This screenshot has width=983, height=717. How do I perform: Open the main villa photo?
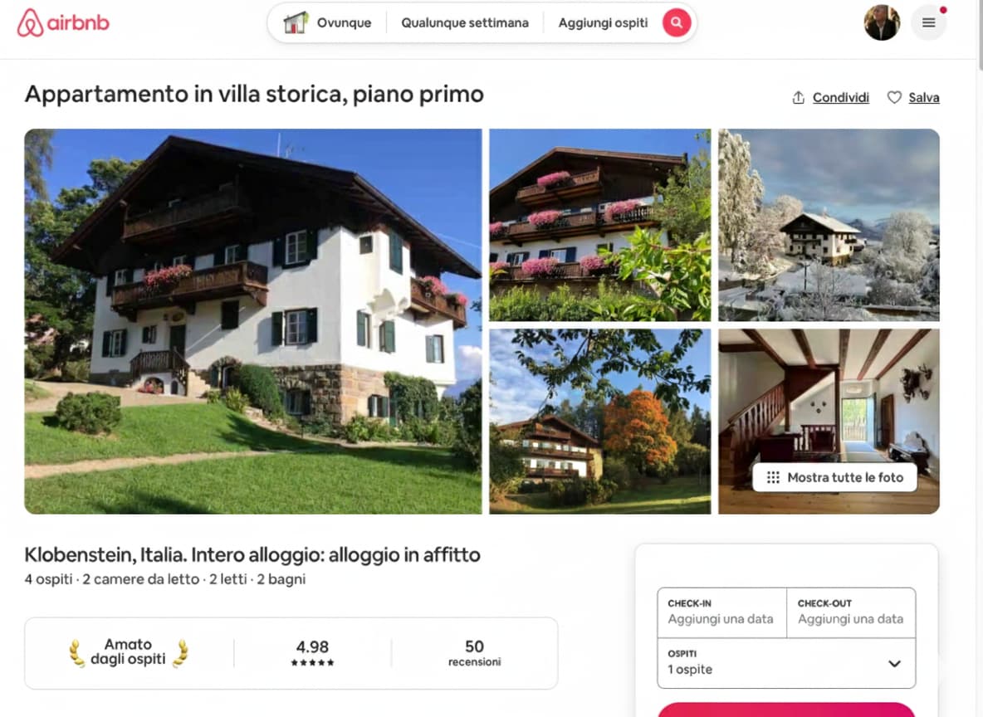[253, 321]
